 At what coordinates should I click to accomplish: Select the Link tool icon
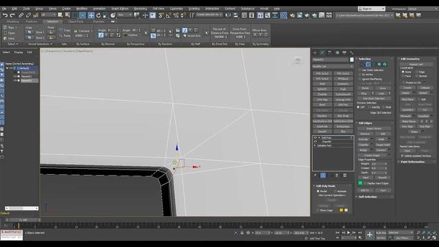[21, 15]
